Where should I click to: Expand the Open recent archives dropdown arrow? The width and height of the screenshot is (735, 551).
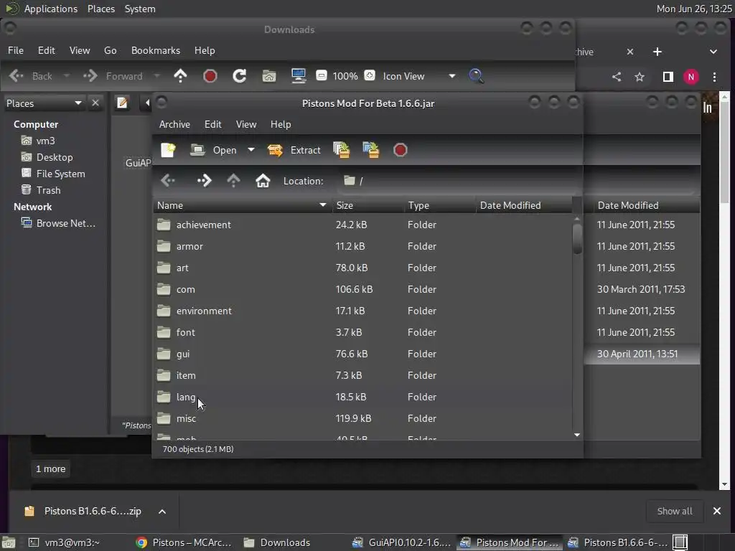[x=251, y=150]
